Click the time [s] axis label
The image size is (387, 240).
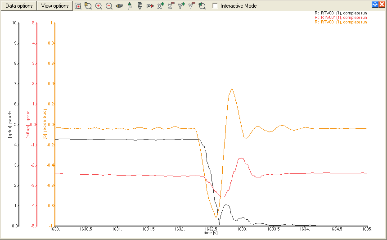pos(211,233)
